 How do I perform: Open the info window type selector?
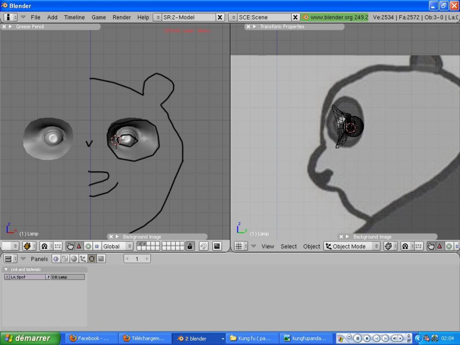[10, 17]
